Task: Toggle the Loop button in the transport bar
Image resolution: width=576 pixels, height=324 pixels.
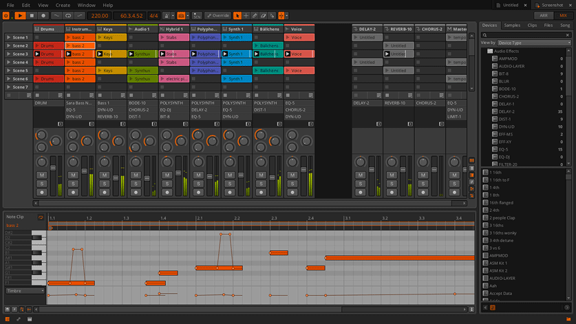Action: 68,16
